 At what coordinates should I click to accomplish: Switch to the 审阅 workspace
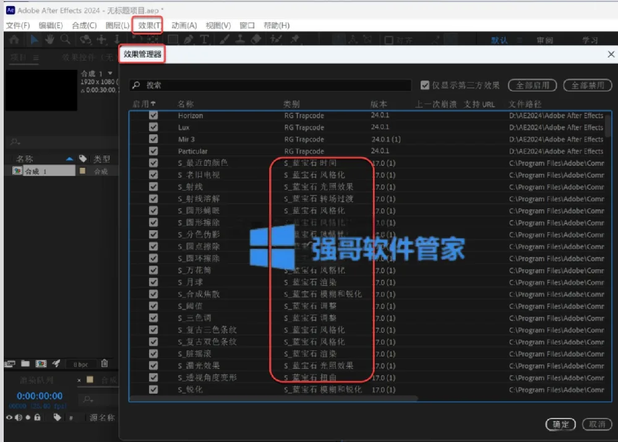(x=544, y=40)
